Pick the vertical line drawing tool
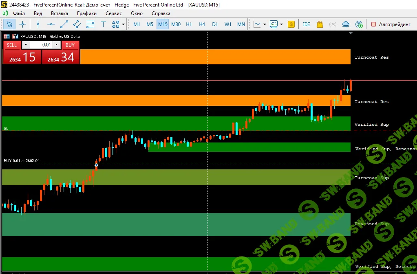 [x=38, y=24]
